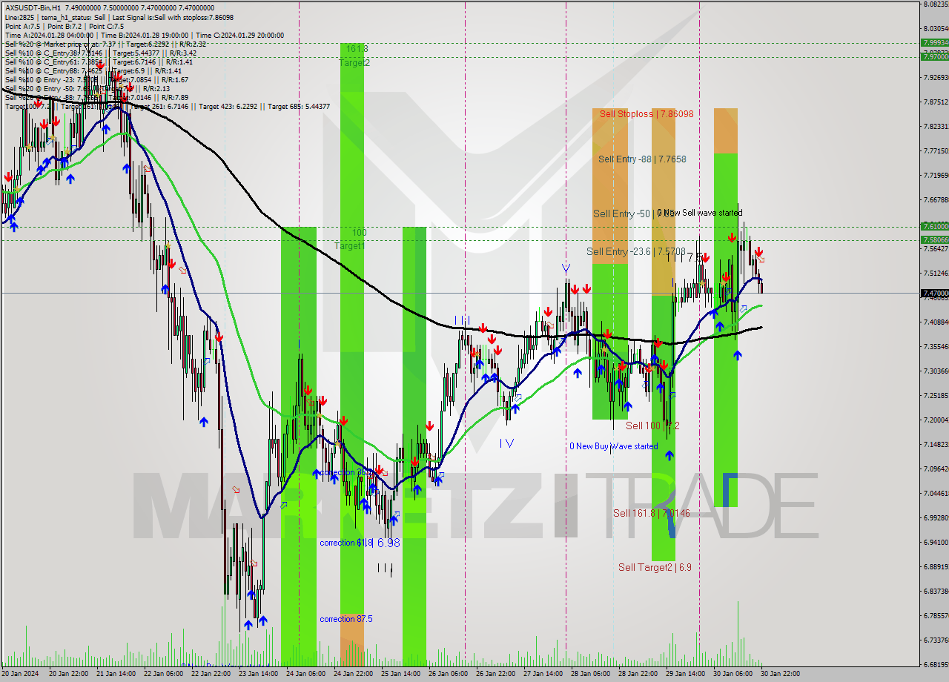Click the 'Target1' label on the green bar

[x=349, y=245]
